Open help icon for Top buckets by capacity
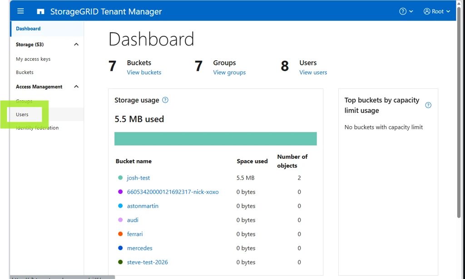This screenshot has height=279, width=465. [428, 105]
